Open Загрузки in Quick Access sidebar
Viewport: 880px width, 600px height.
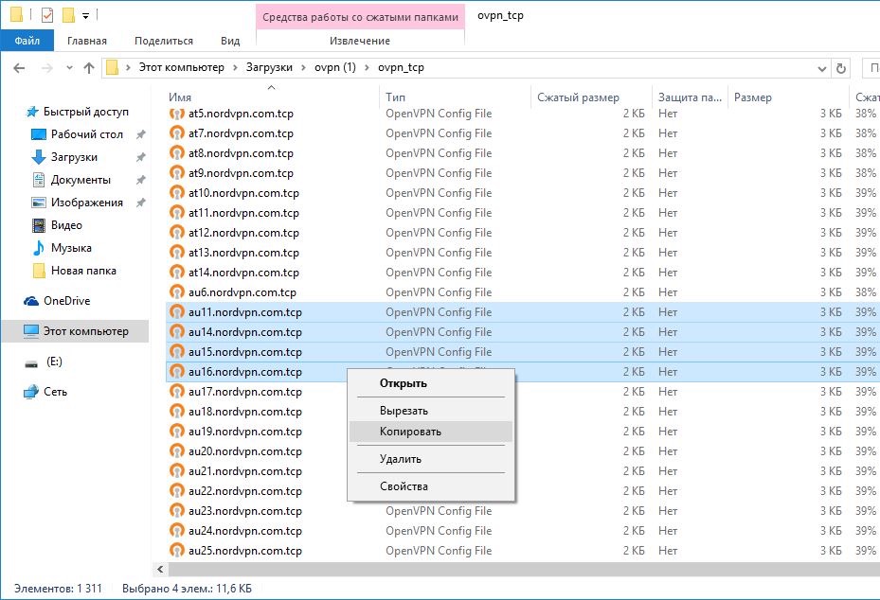[74, 157]
